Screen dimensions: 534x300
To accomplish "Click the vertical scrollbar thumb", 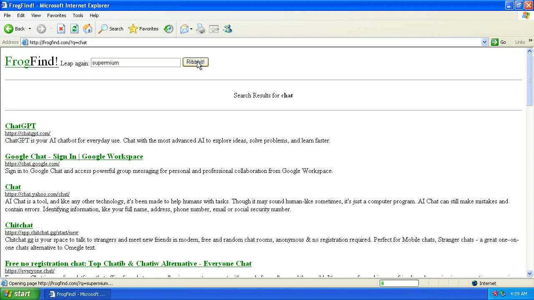I will tap(530, 80).
